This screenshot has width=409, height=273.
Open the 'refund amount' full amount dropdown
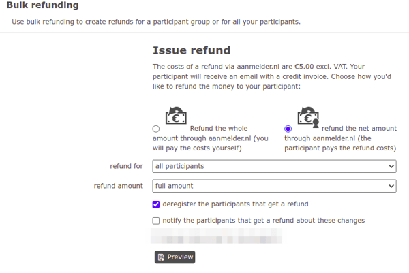pos(275,186)
